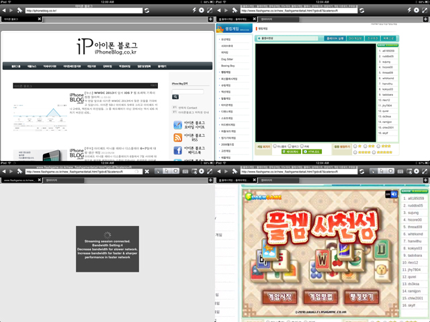Image resolution: width=430 pixels, height=322 pixels.
Task: Open Boxing Boy in flashgame sidebar
Action: [x=228, y=66]
